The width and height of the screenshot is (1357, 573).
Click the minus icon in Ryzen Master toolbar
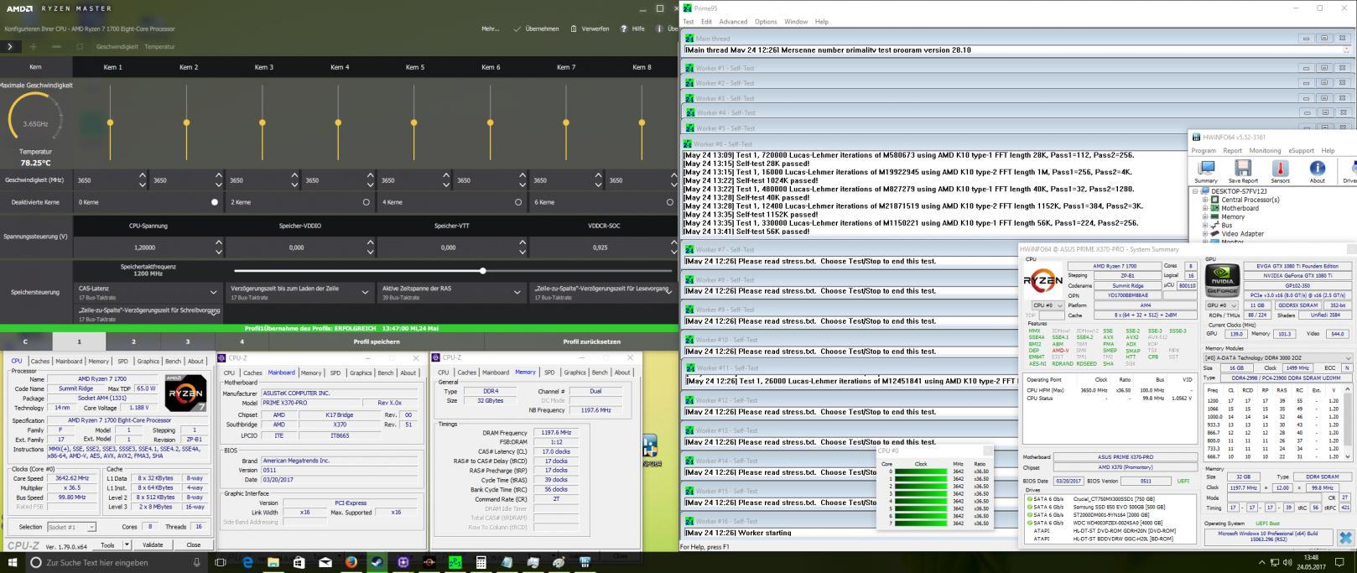click(56, 47)
